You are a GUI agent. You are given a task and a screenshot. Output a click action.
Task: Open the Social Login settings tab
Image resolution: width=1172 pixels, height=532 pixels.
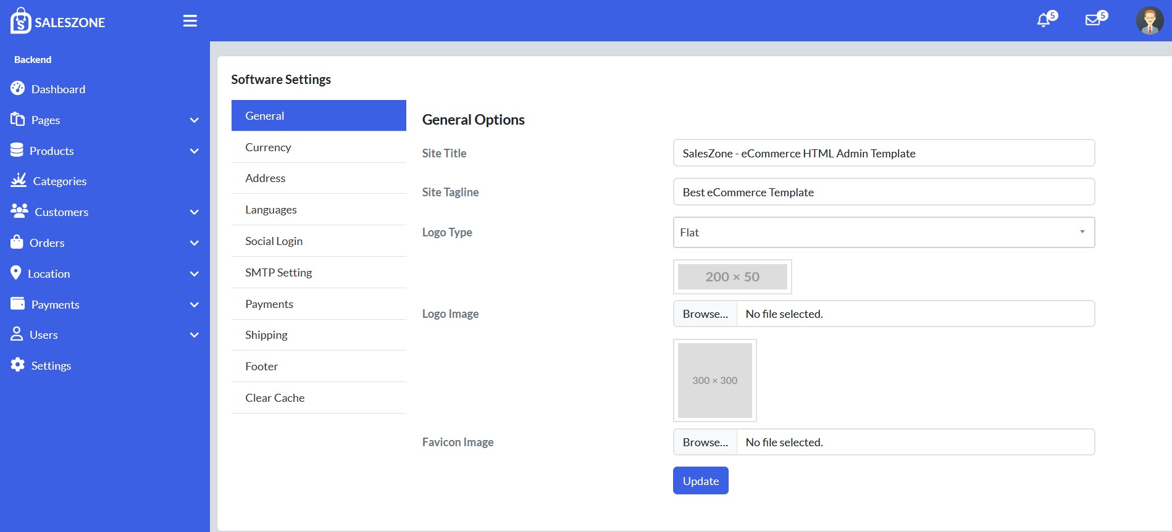(x=319, y=241)
